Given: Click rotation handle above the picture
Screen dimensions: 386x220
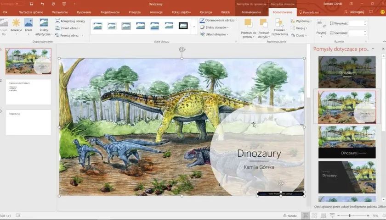Looking at the screenshot, I should [x=182, y=49].
